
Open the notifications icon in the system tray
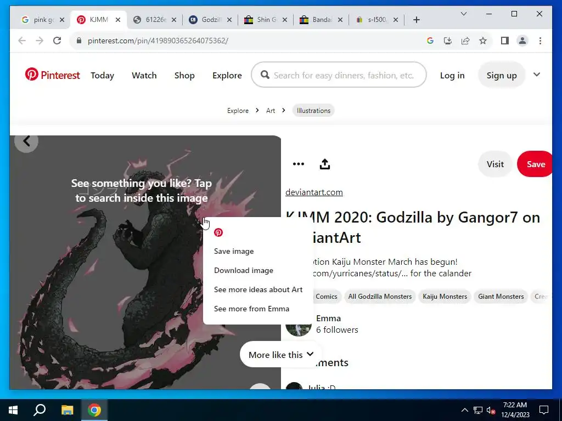(x=544, y=410)
